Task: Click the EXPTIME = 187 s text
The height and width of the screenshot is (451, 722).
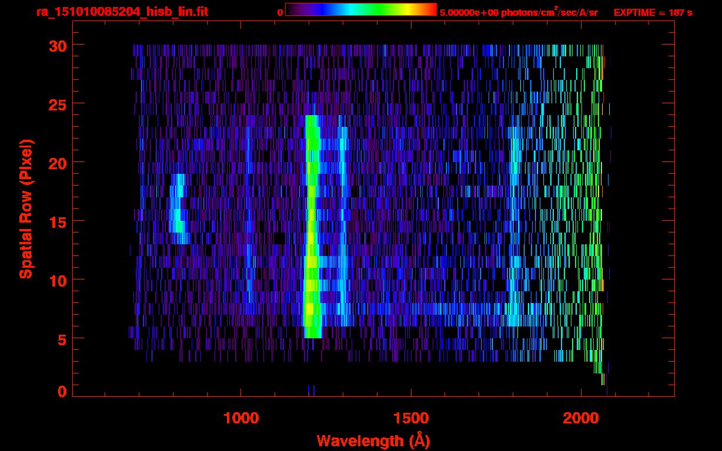Action: (x=653, y=12)
